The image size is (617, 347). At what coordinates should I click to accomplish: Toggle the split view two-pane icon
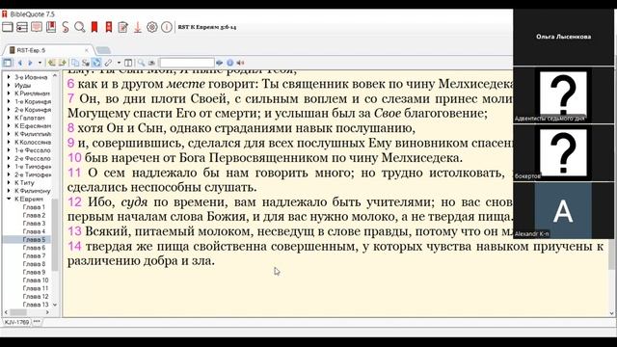(128, 63)
